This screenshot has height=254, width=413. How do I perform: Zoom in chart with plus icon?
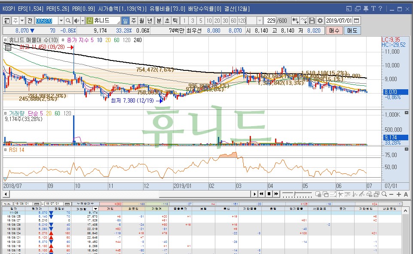click(399, 194)
